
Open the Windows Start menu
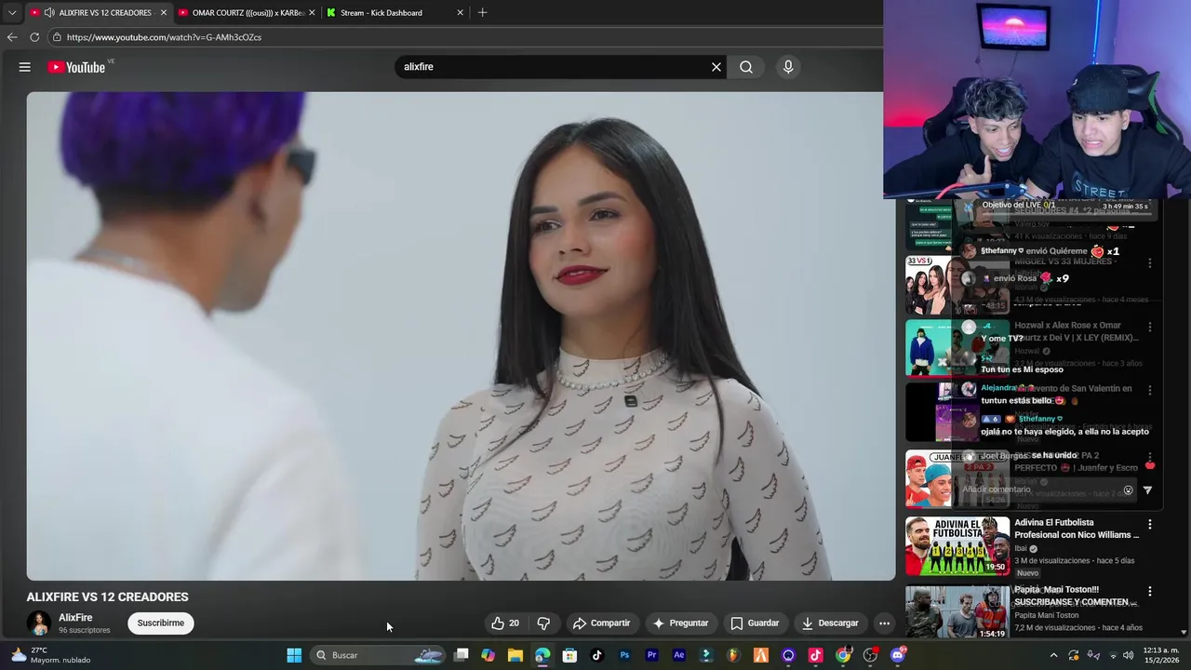294,655
